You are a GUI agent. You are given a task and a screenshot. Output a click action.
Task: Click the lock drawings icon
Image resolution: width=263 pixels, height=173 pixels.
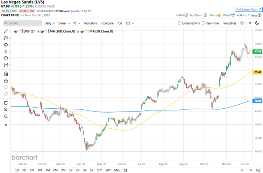click(6, 80)
